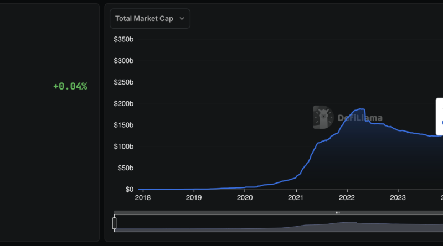443x246 pixels.
Task: Click the white tooltip box at chart's right edge
Action: click(439, 116)
